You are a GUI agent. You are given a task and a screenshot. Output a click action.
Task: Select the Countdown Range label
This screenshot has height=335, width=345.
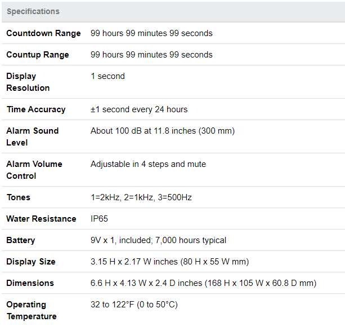43,33
